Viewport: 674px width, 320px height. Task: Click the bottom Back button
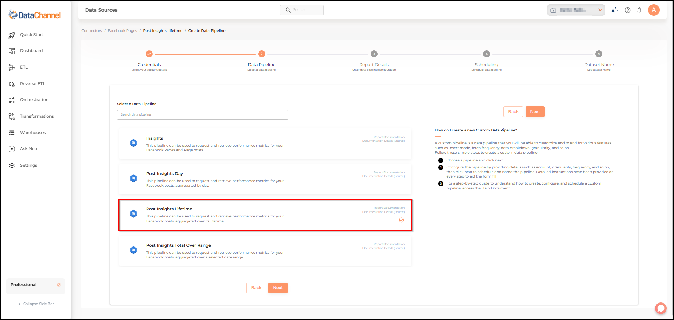256,288
